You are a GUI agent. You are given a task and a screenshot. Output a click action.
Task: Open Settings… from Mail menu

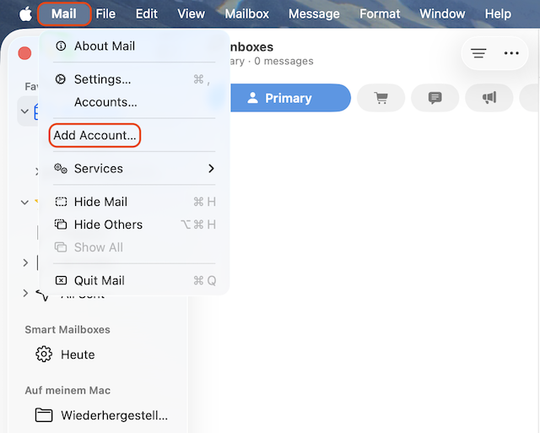click(x=134, y=79)
